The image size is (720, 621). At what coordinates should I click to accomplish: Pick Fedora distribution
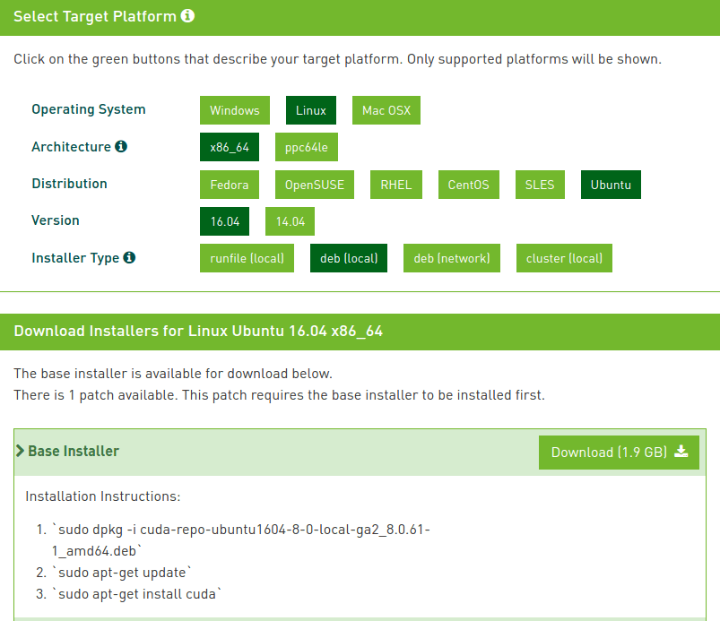(x=230, y=185)
